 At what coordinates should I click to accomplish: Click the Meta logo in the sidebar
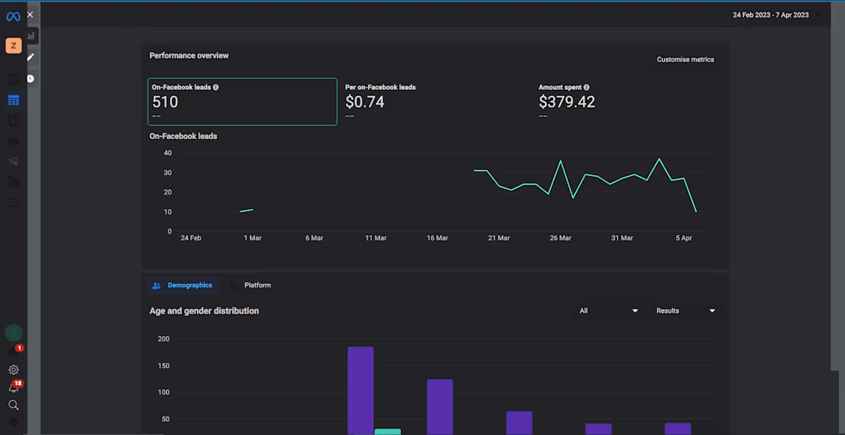pyautogui.click(x=13, y=16)
